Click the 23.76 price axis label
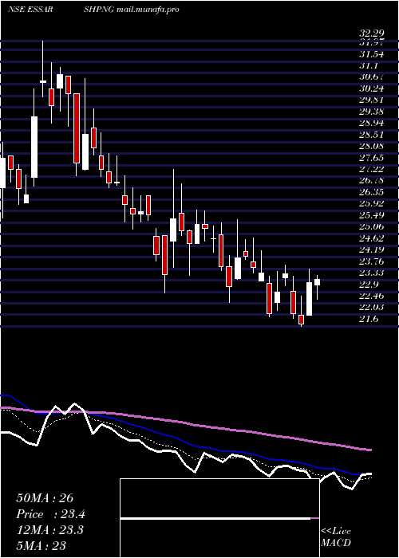 point(372,261)
